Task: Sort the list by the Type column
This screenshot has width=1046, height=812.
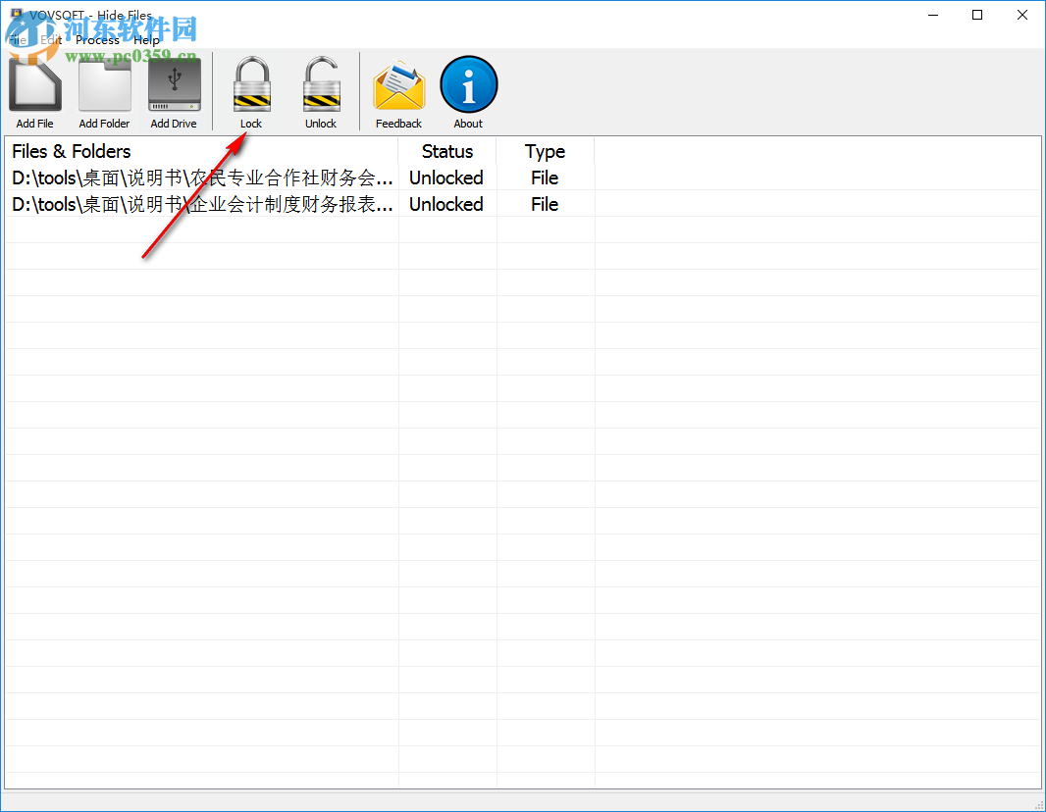Action: click(545, 151)
